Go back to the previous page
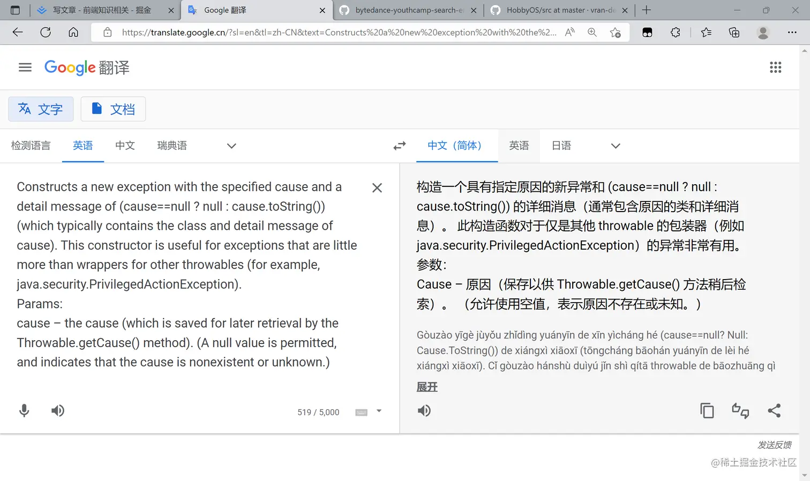810x481 pixels. [18, 32]
